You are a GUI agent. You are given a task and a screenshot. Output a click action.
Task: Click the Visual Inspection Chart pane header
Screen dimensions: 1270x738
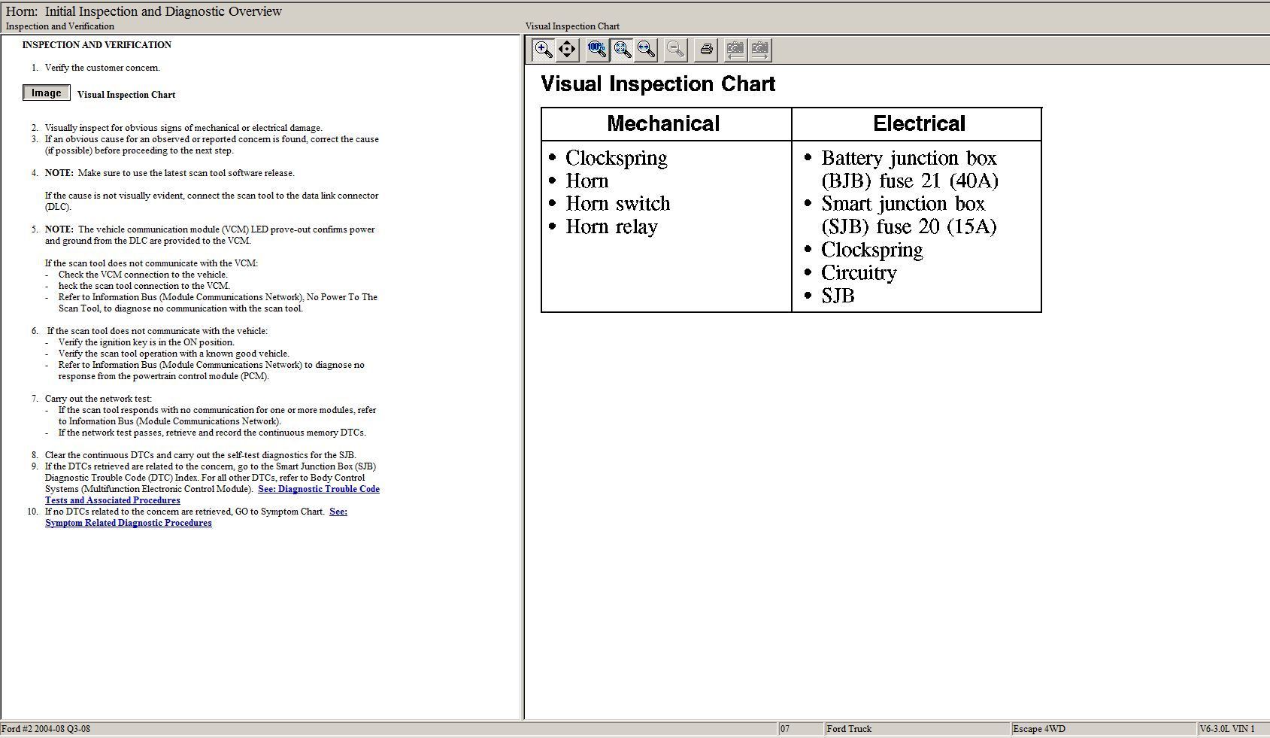point(572,26)
